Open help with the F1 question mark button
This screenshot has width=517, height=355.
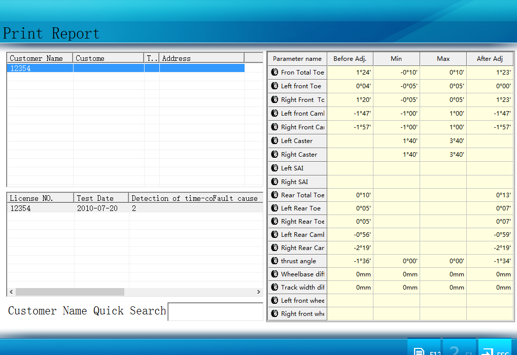pos(460,348)
